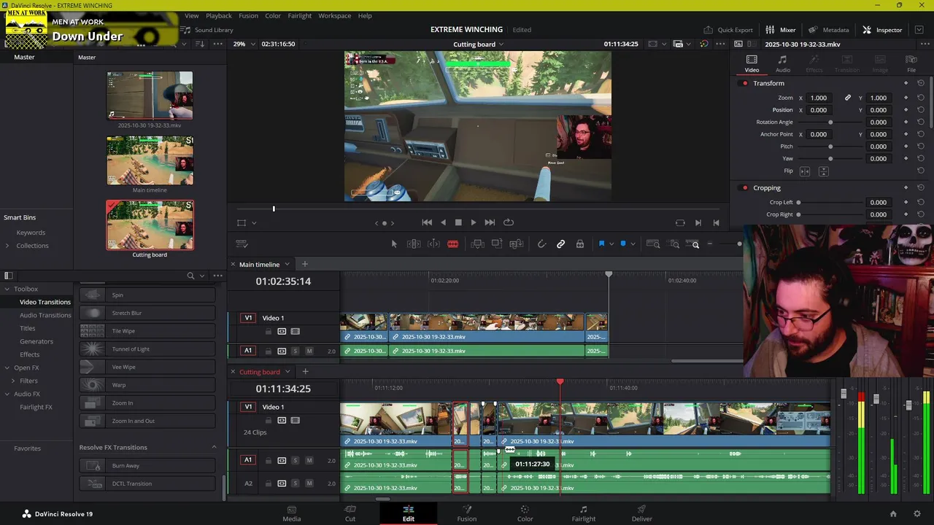Solo A2 track on Cutting board timeline
934x525 pixels.
[296, 483]
